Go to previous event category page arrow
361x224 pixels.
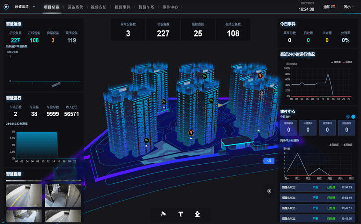click(x=348, y=117)
